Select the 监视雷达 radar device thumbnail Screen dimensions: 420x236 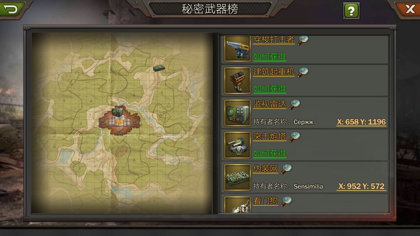(237, 113)
